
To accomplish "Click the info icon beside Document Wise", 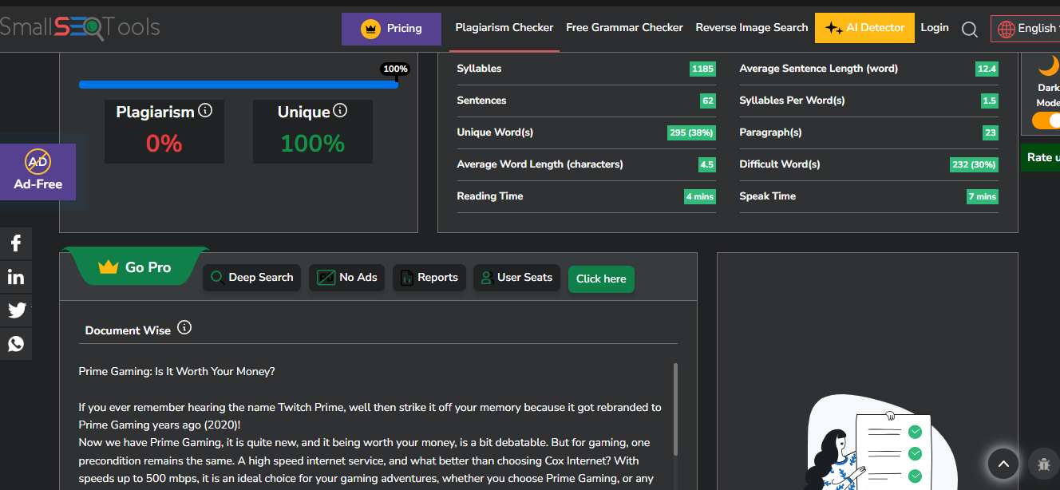I will [x=184, y=327].
